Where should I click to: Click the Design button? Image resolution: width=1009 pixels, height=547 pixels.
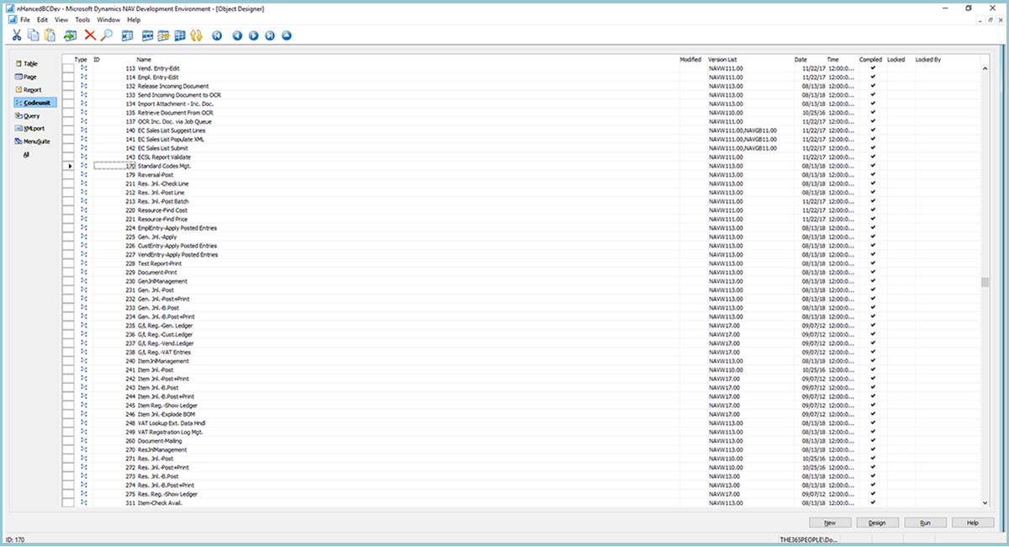click(876, 523)
